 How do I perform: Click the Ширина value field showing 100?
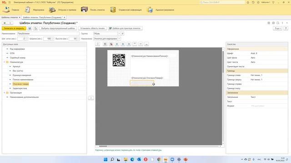pos(47,39)
